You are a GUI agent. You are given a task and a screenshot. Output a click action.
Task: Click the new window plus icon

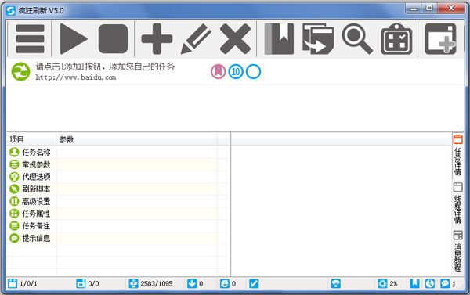tap(440, 39)
